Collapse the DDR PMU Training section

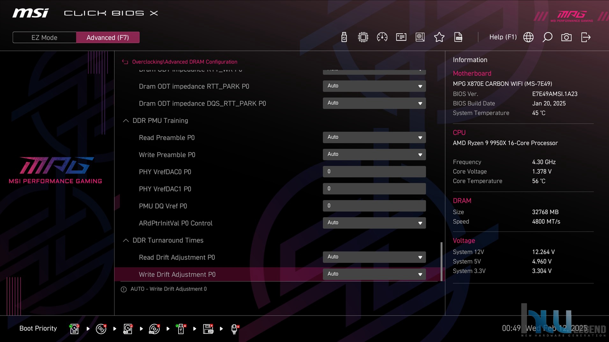point(126,121)
